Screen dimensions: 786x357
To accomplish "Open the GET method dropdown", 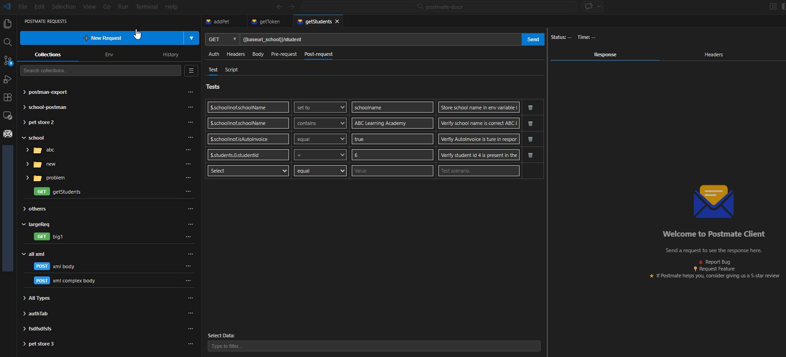I will (x=222, y=39).
